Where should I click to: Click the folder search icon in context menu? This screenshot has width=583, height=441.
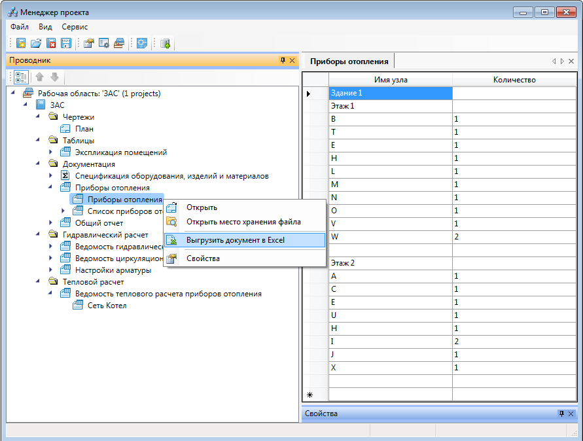tap(171, 222)
